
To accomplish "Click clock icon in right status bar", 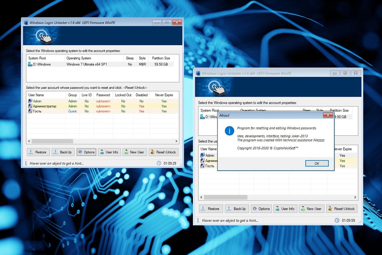I will [x=337, y=220].
